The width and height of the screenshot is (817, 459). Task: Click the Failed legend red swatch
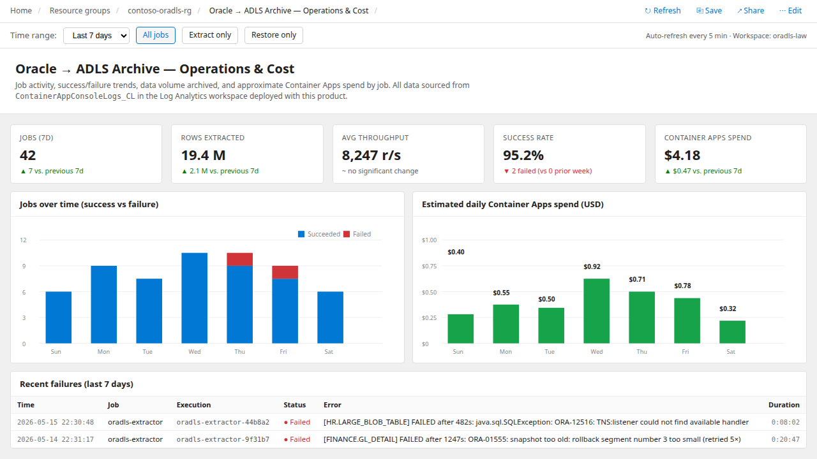click(347, 234)
